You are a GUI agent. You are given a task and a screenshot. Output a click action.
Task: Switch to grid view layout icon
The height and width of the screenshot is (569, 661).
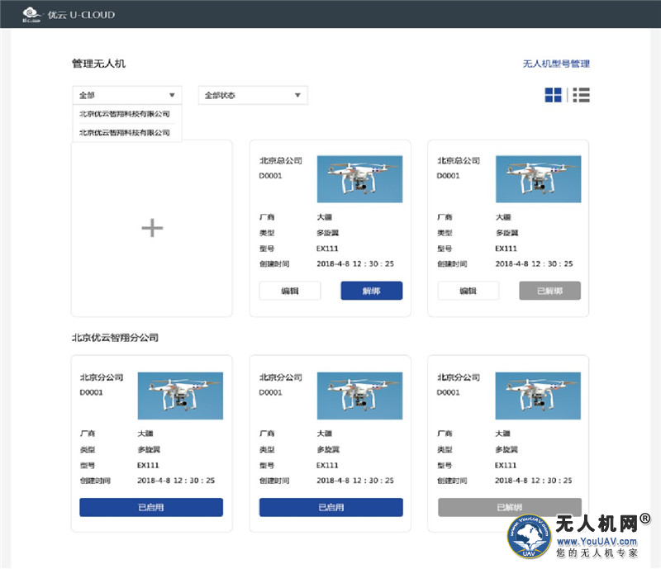click(x=553, y=95)
